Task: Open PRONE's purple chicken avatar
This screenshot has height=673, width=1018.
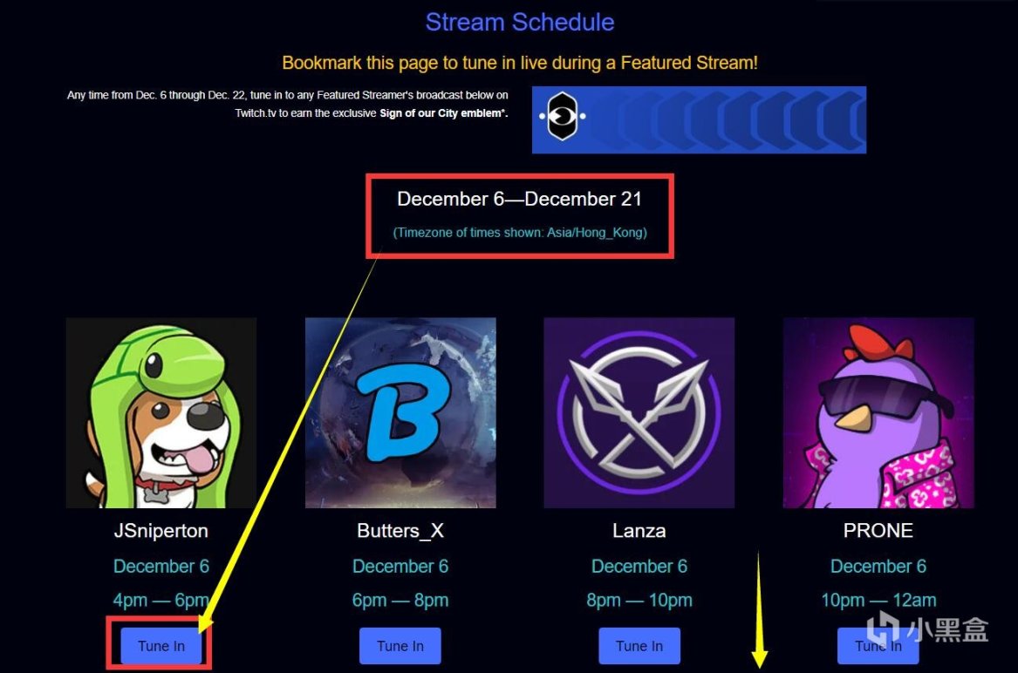Action: coord(878,412)
